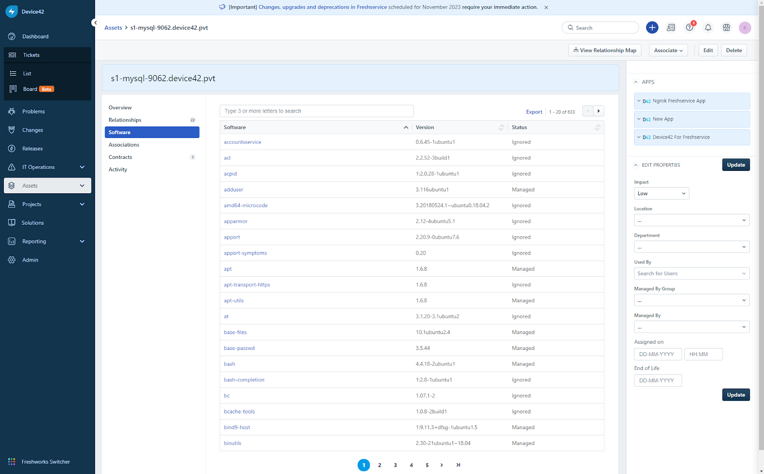The height and width of the screenshot is (474, 764).
Task: Open the amd64-microcode software link
Action: point(246,206)
